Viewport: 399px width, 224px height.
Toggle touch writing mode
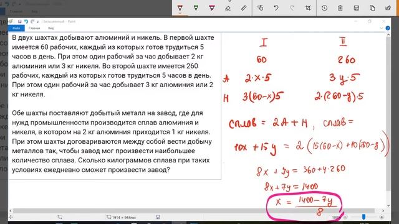tap(260, 8)
